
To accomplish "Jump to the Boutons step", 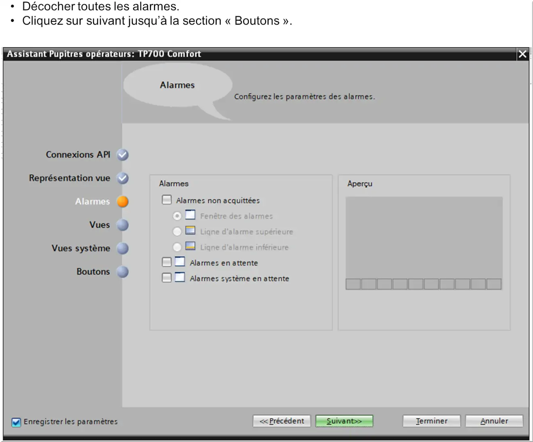I will click(93, 271).
